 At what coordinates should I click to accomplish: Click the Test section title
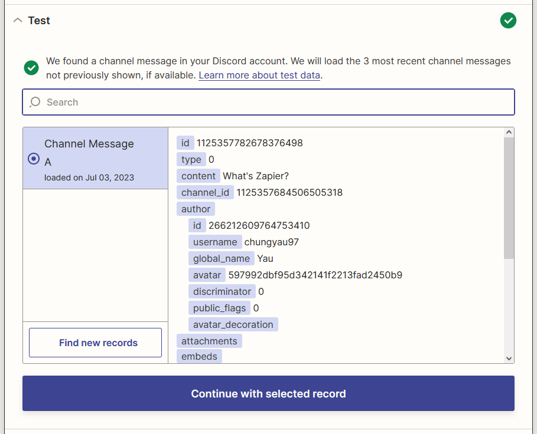[39, 21]
